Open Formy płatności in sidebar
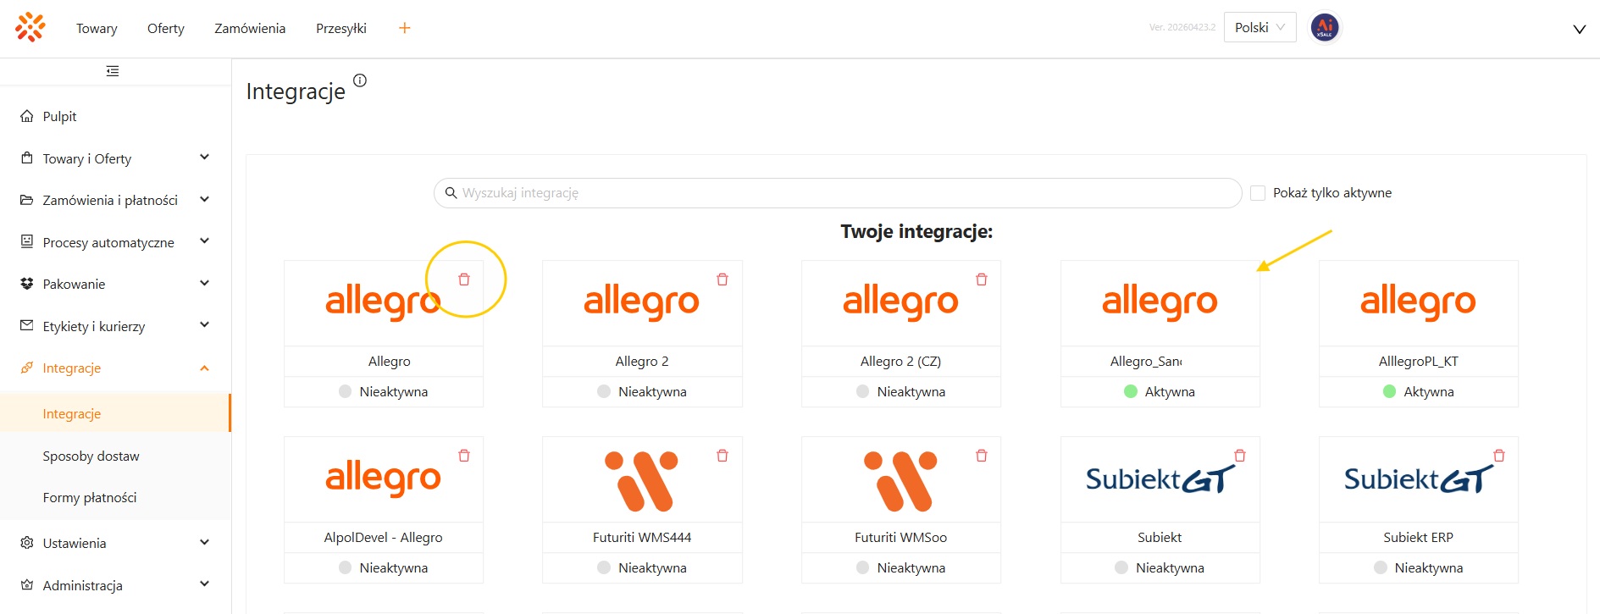 click(90, 497)
